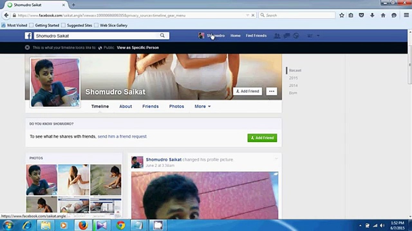Switch to the Friends tab

click(x=151, y=106)
